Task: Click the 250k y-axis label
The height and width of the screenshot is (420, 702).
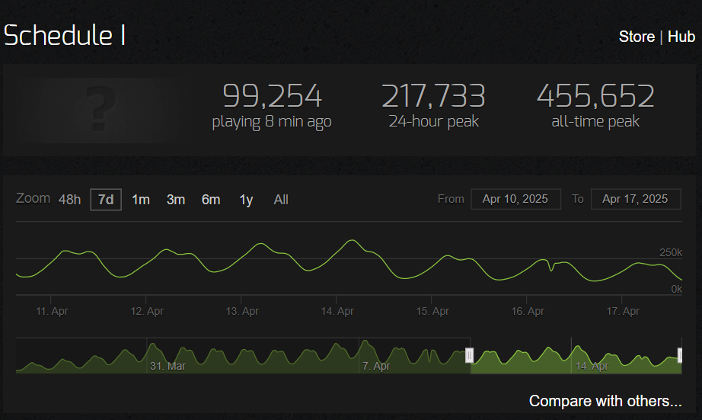Action: pyautogui.click(x=671, y=252)
